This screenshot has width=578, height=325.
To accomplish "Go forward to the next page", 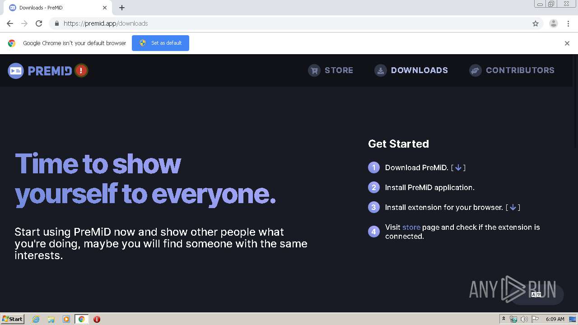I will click(24, 23).
